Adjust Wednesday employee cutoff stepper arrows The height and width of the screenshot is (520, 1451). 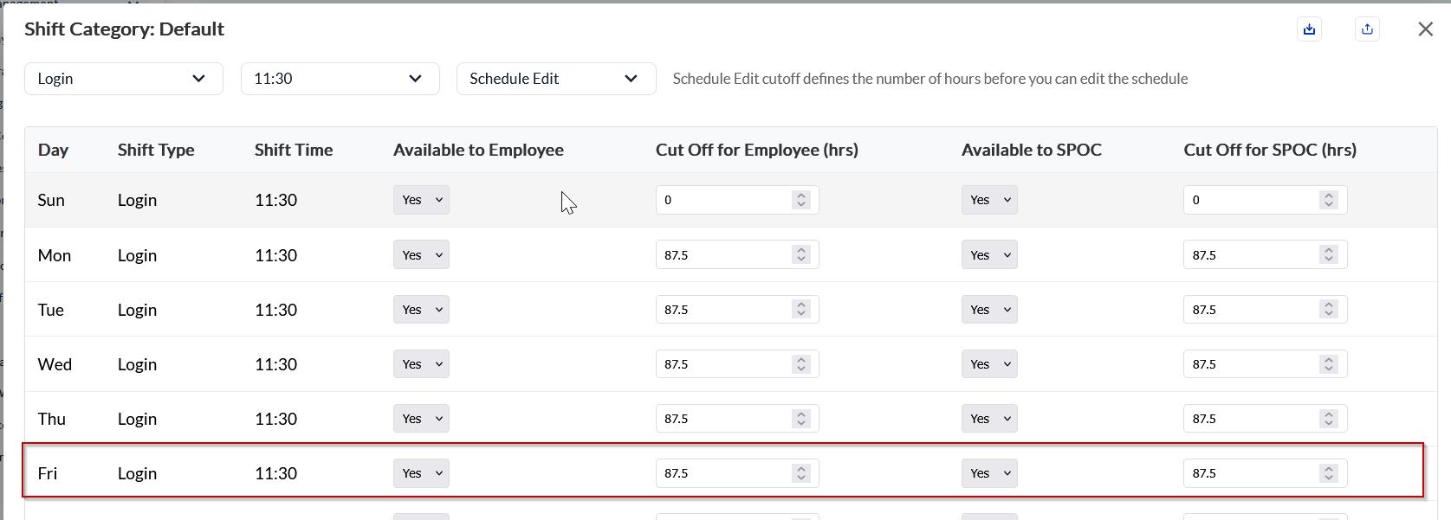coord(801,364)
